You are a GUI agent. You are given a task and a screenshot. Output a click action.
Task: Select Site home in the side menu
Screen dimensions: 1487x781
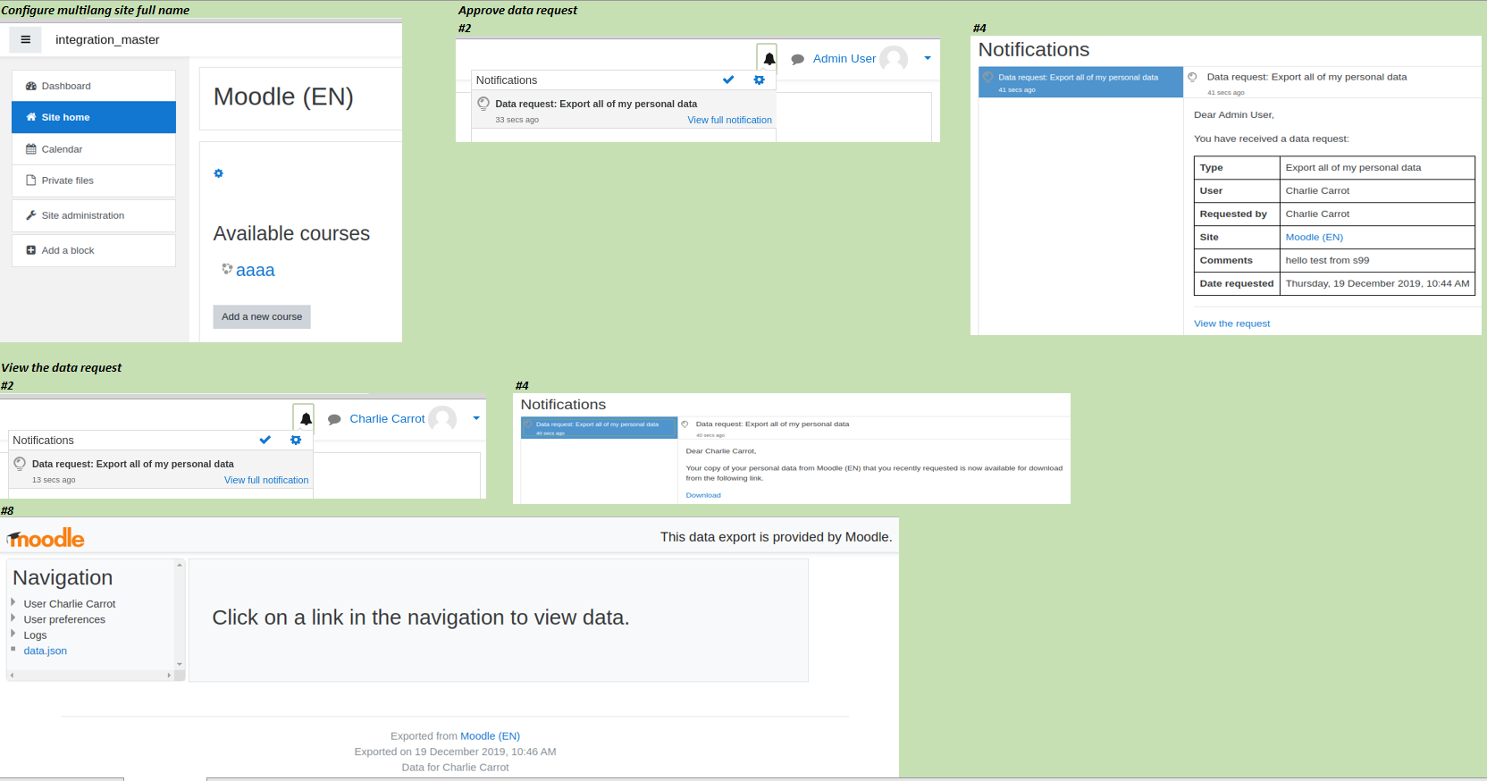[94, 117]
